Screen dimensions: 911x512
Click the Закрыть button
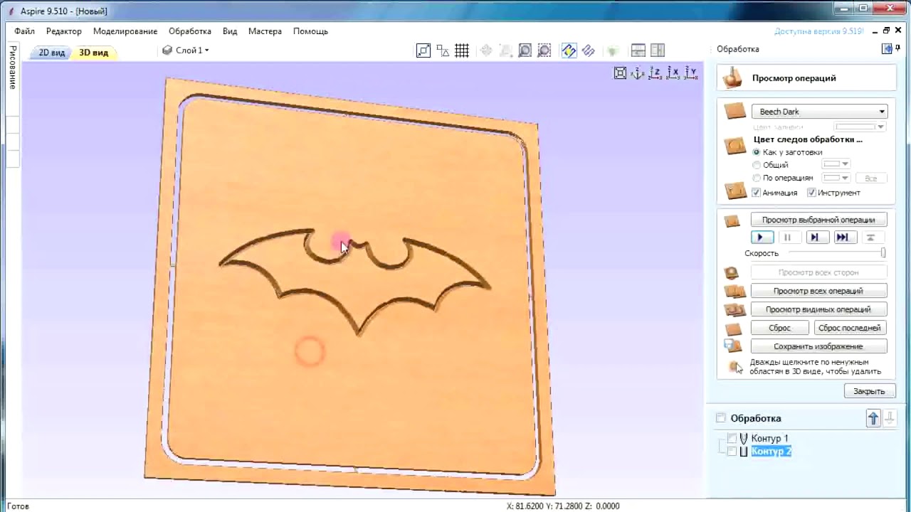pyautogui.click(x=869, y=391)
